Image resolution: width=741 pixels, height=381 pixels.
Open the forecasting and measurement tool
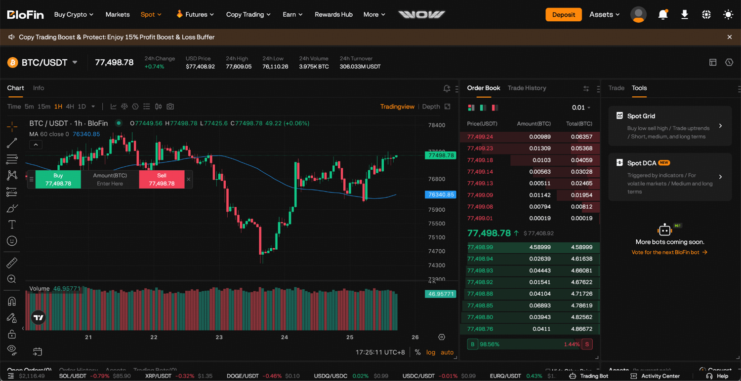pos(12,192)
